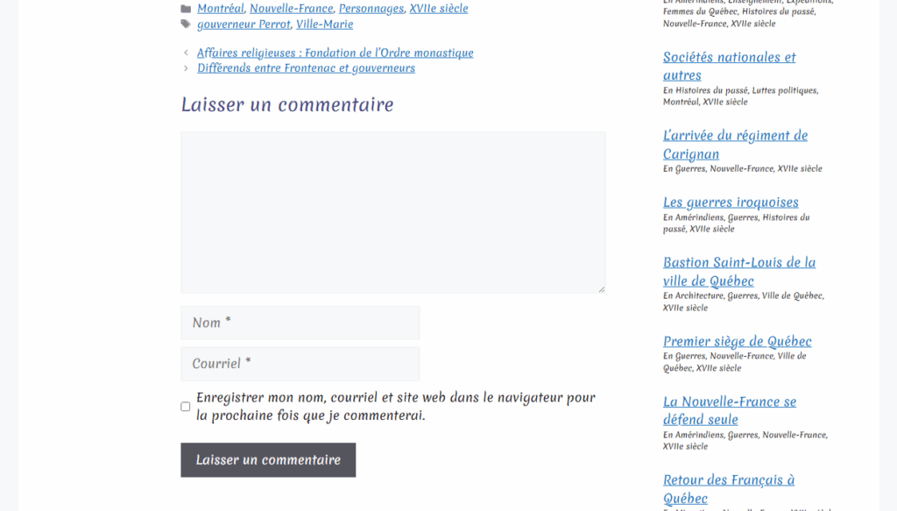
Task: Open the Personnages category link
Action: [371, 9]
